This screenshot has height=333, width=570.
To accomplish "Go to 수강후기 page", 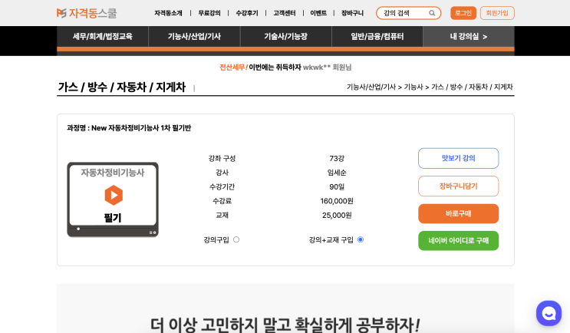I will [x=247, y=13].
